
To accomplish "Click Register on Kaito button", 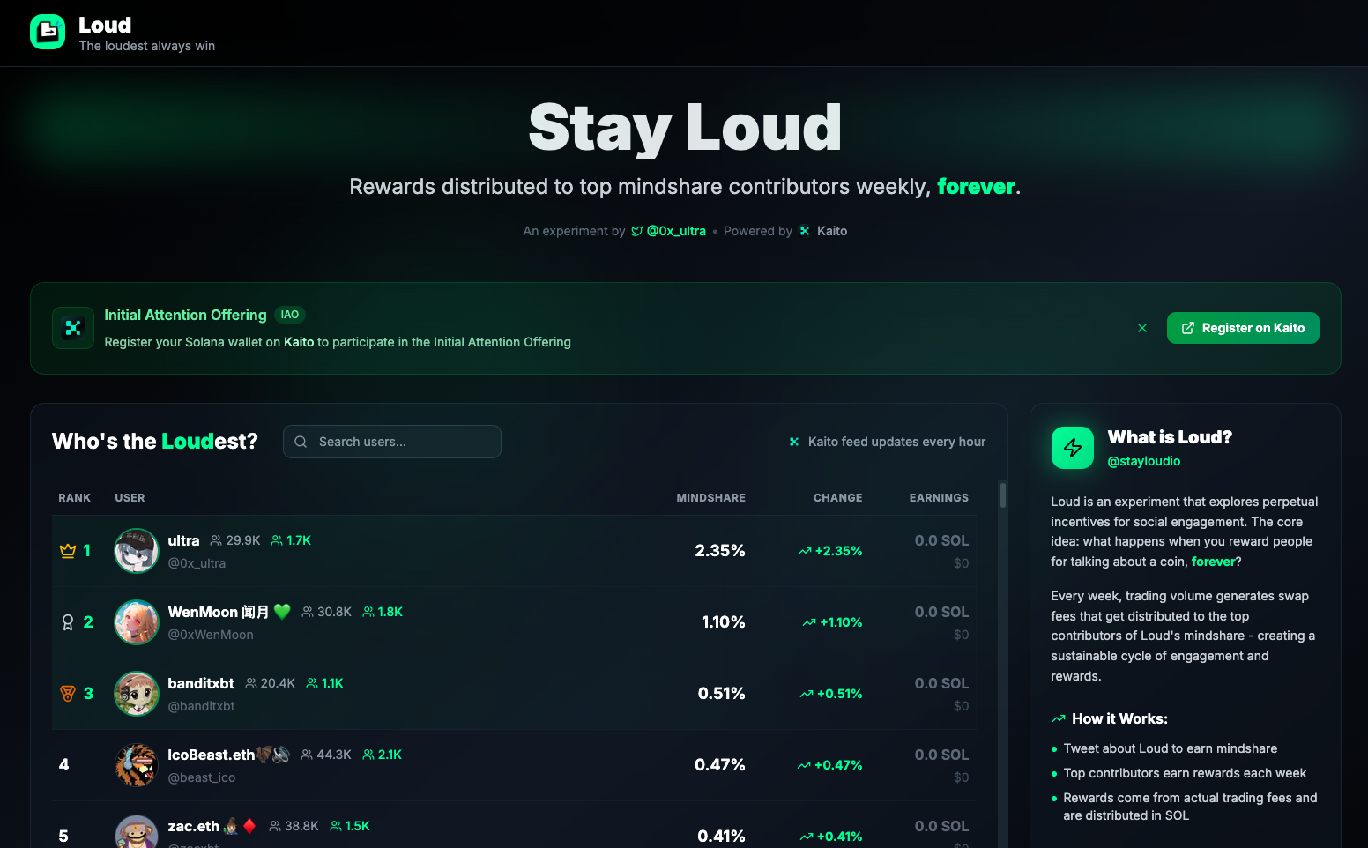I will [1243, 328].
